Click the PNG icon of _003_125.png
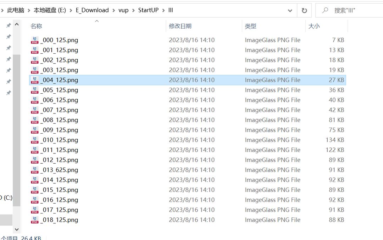Image resolution: width=383 pixels, height=240 pixels. pyautogui.click(x=35, y=70)
